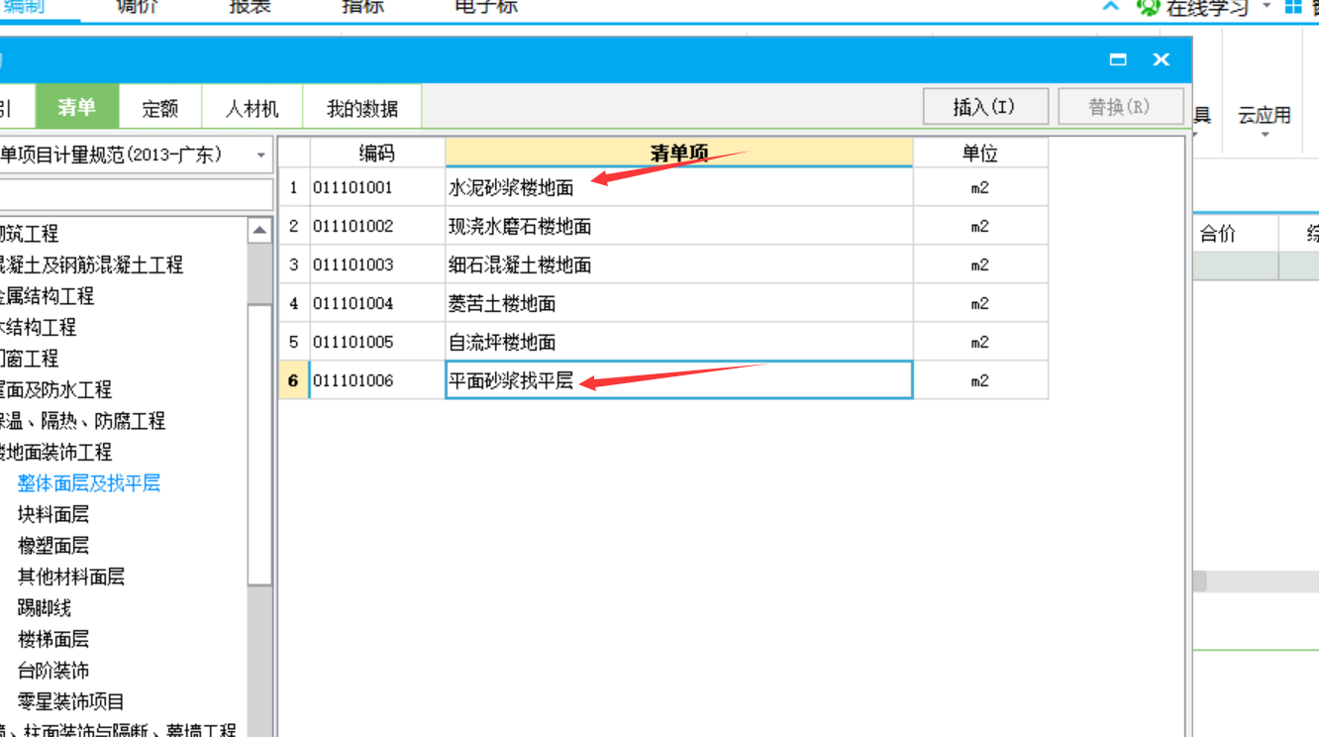Maximize the query dialog window

[1119, 60]
